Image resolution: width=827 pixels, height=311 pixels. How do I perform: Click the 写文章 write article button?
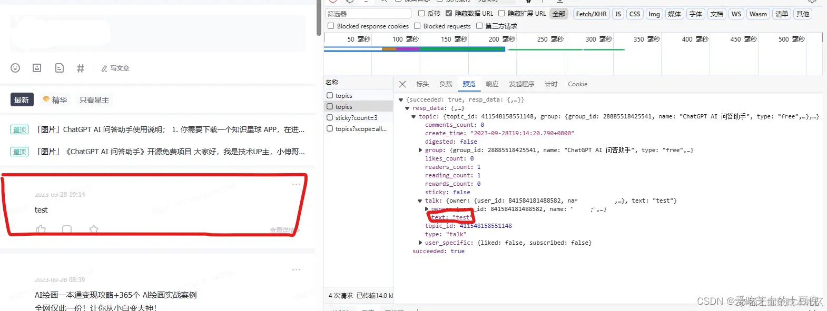pyautogui.click(x=115, y=68)
